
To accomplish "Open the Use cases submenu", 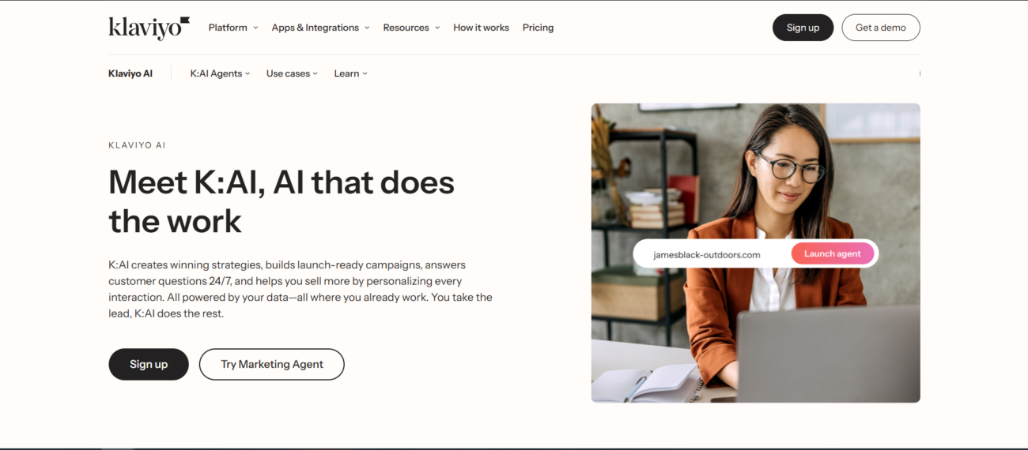I will point(292,73).
